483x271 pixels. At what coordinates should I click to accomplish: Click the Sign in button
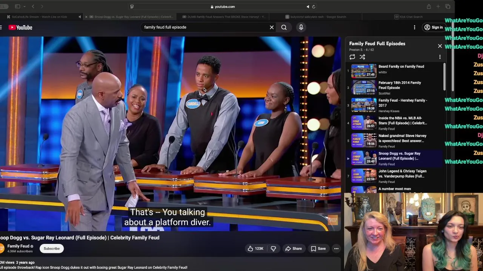433,27
